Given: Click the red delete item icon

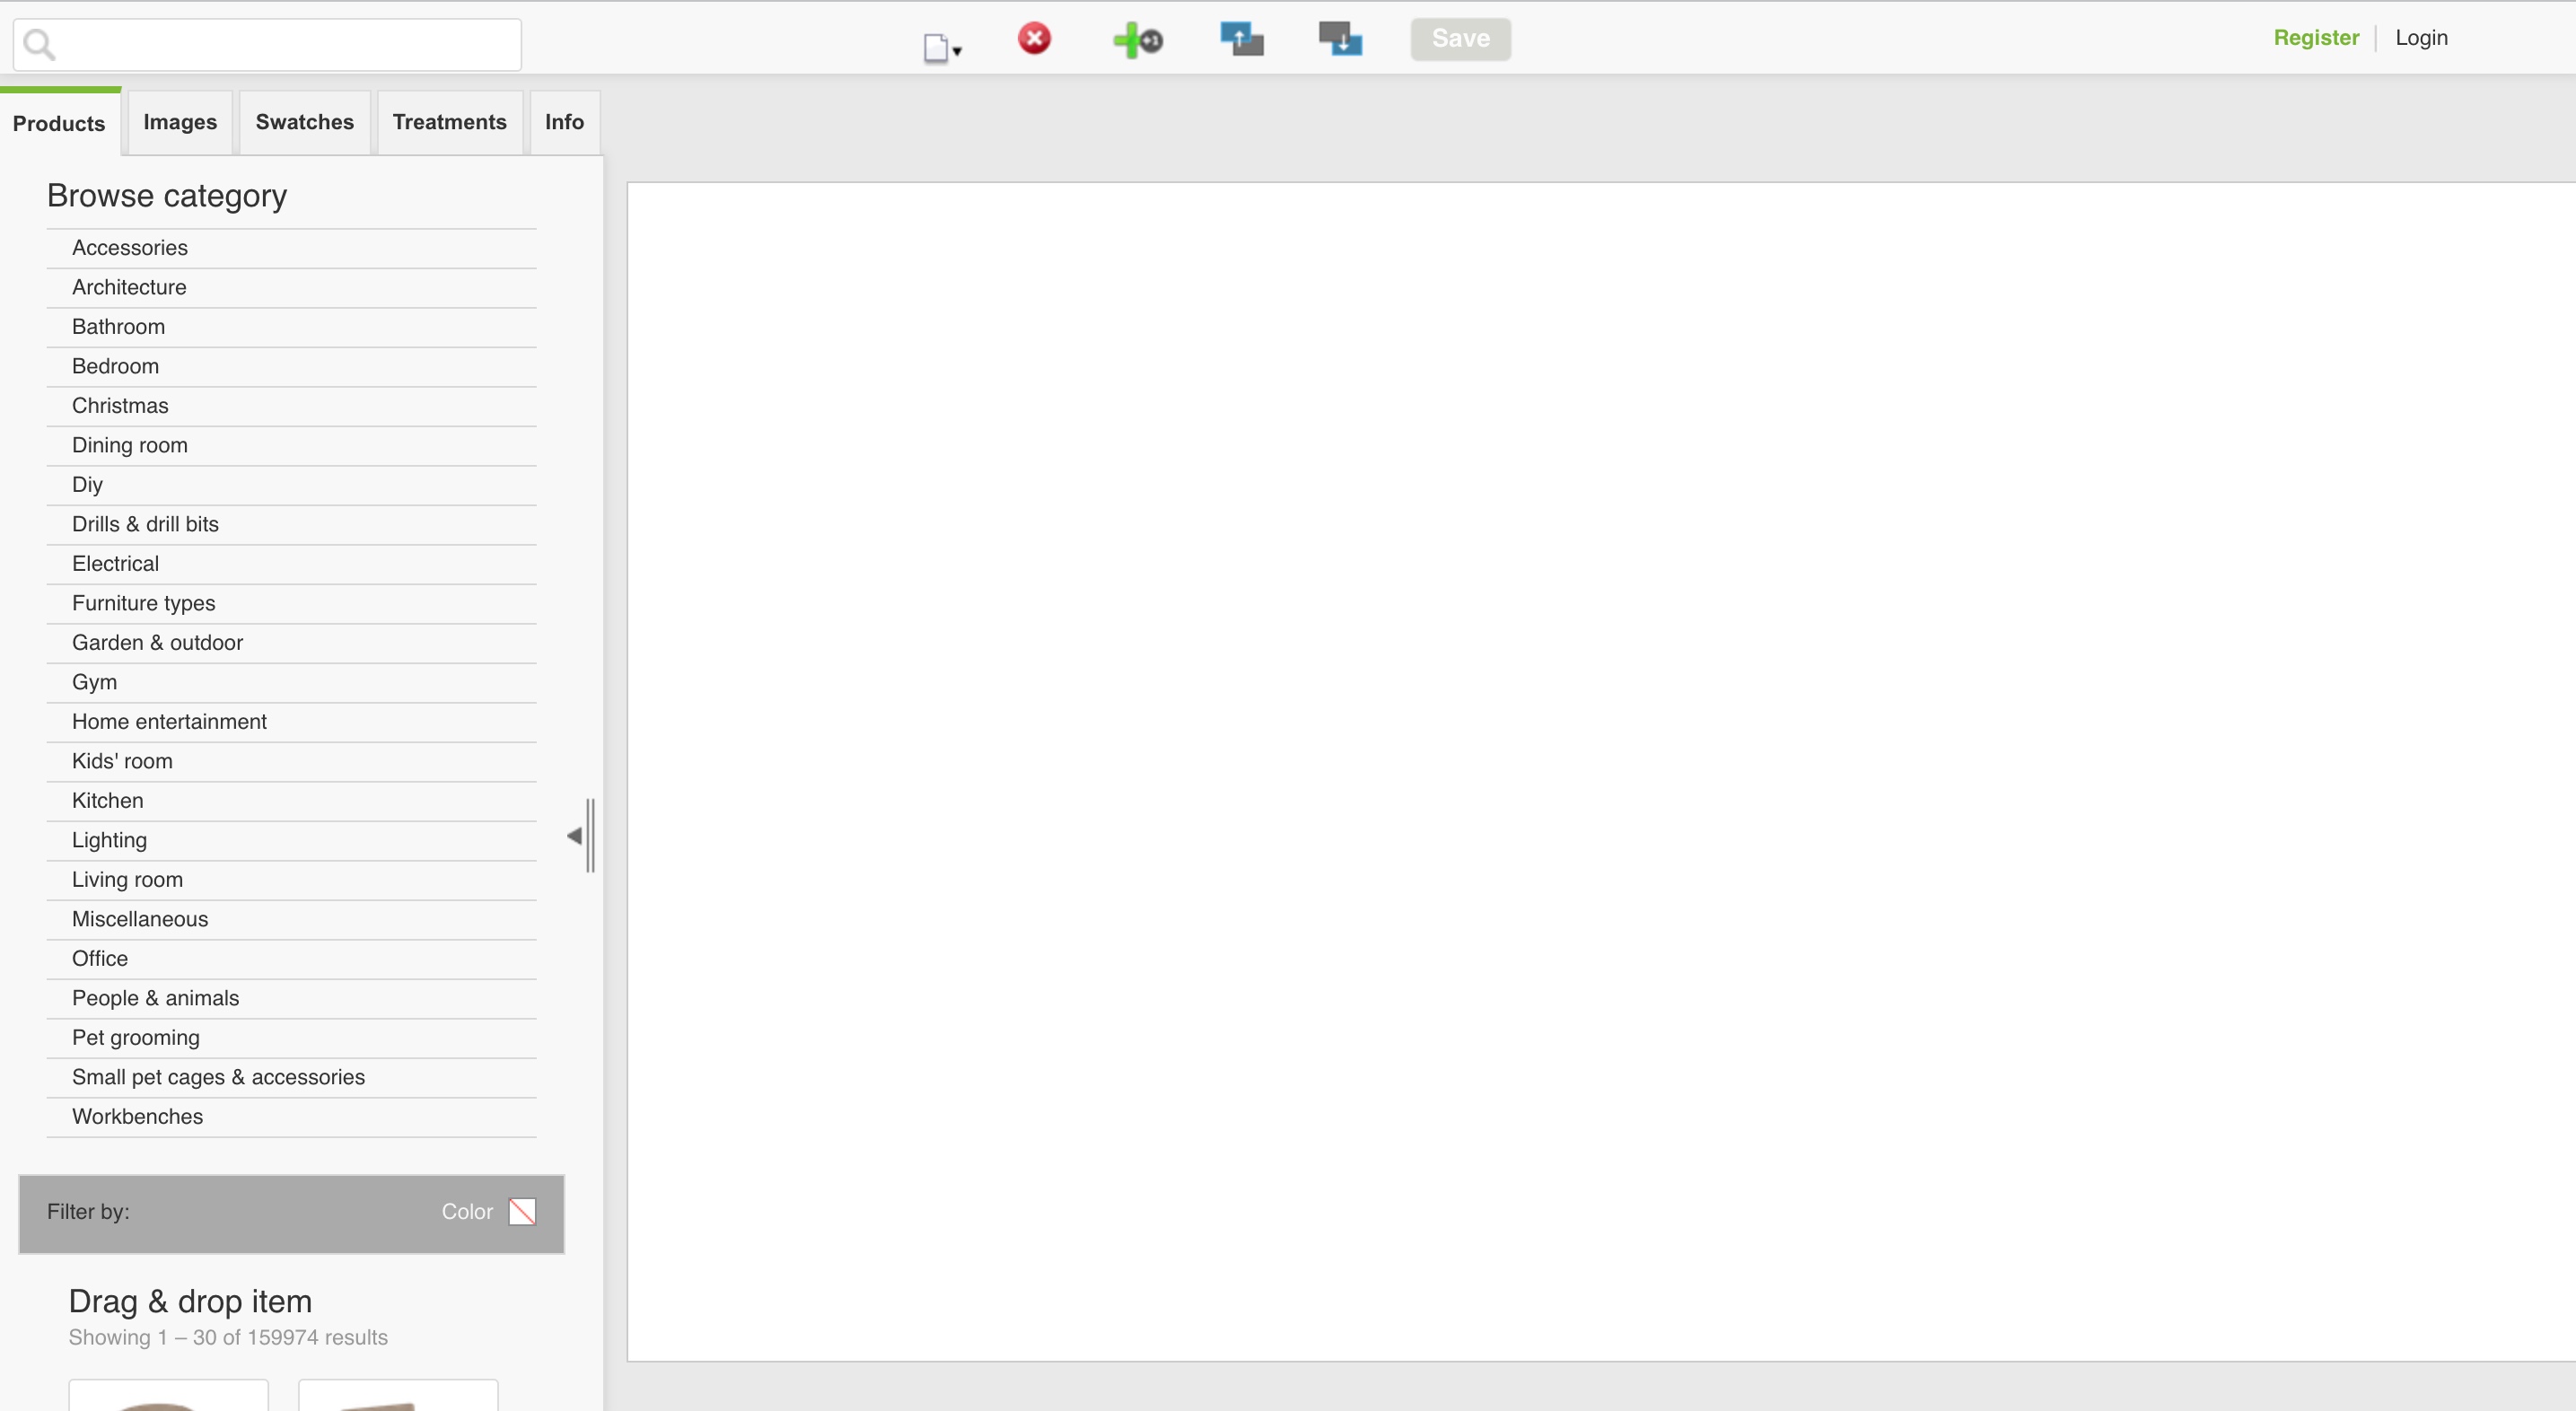Looking at the screenshot, I should tap(1034, 39).
